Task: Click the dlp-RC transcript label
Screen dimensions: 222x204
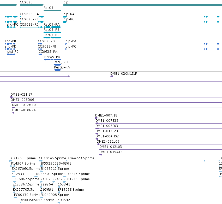Action: pos(69,19)
